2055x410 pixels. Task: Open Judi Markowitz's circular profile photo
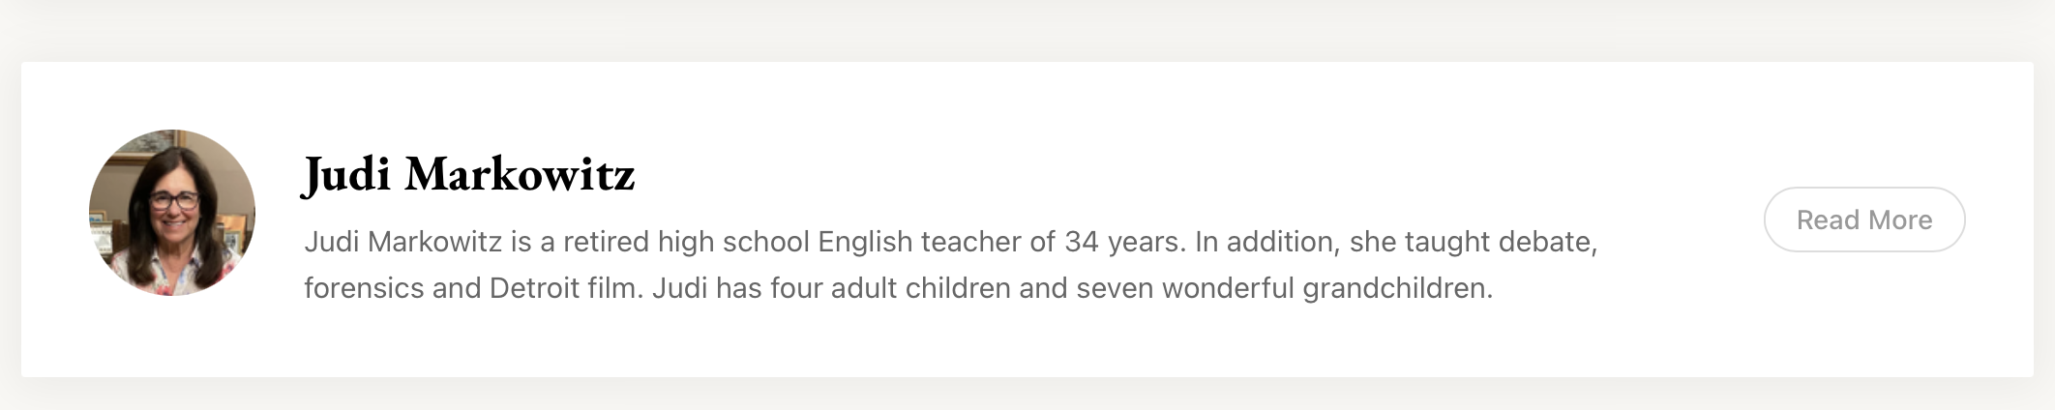[x=172, y=213]
